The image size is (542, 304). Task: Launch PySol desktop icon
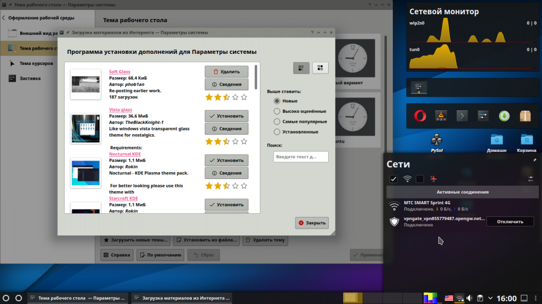click(x=437, y=143)
